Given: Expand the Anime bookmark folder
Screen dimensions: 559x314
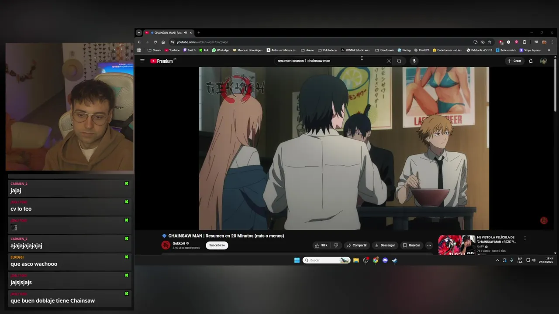Looking at the screenshot, I should click(x=307, y=50).
